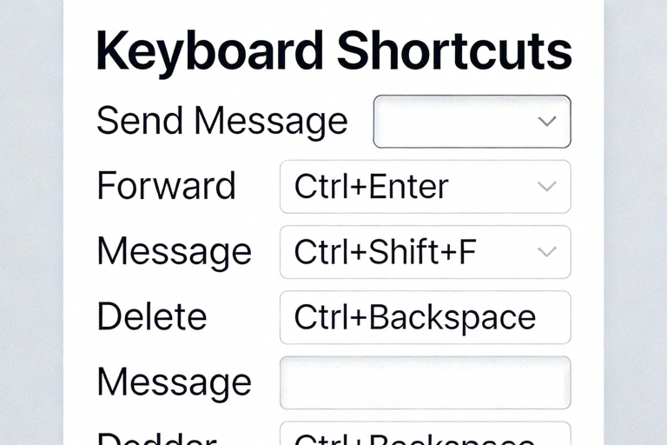Click the "Ctrl+Enter" shortcut value text
Image resolution: width=667 pixels, height=445 pixels.
(371, 187)
